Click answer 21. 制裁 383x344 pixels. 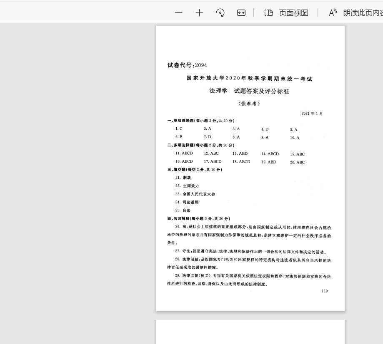click(x=183, y=178)
